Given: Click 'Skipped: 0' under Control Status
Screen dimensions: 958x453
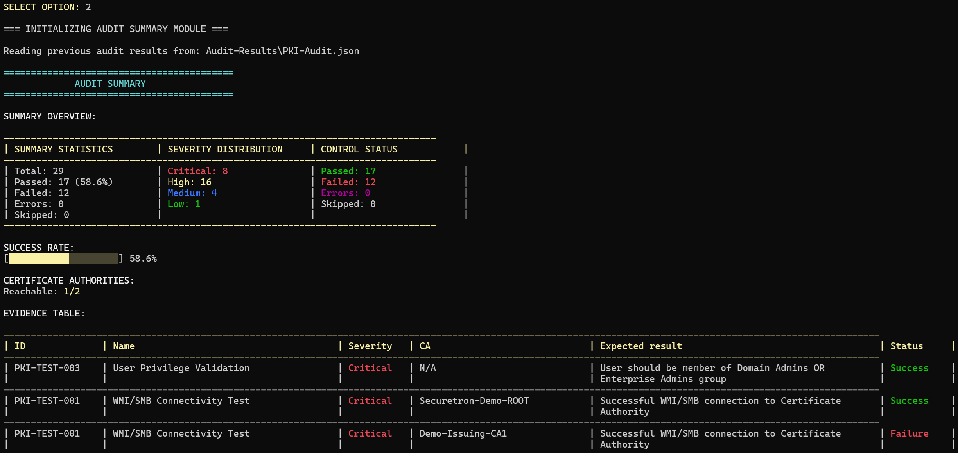Looking at the screenshot, I should (x=348, y=204).
